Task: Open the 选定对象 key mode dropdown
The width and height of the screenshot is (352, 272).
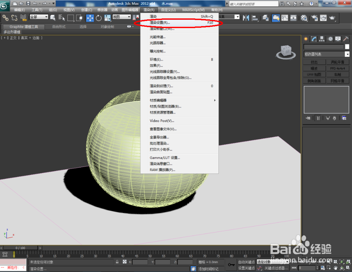Action: pos(272,262)
